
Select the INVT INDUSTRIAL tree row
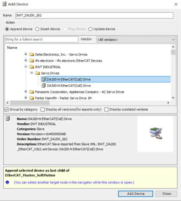coord(48,67)
